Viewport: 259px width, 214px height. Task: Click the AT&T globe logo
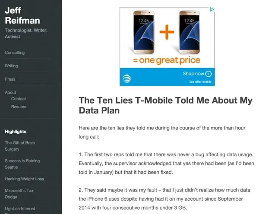[127, 78]
